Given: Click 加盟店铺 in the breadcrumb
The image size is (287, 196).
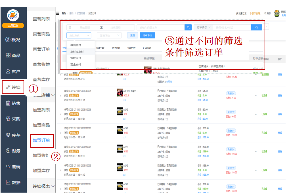Looking at the screenshot, I should tap(81, 13).
